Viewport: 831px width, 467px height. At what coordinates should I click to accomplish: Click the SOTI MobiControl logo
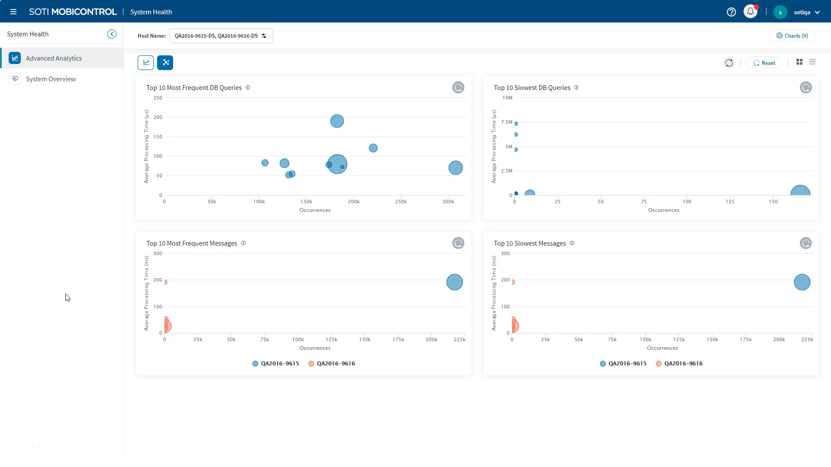(73, 12)
